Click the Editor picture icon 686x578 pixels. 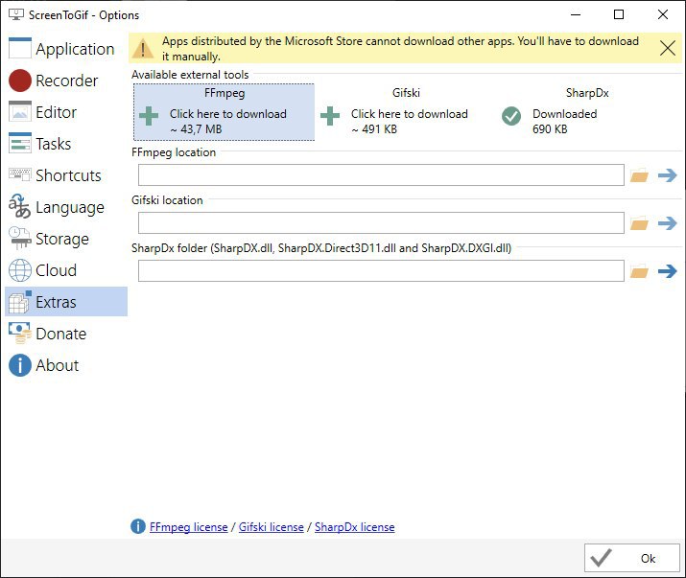pyautogui.click(x=20, y=111)
